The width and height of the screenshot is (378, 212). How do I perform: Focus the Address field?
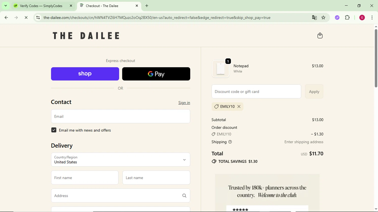click(x=120, y=196)
